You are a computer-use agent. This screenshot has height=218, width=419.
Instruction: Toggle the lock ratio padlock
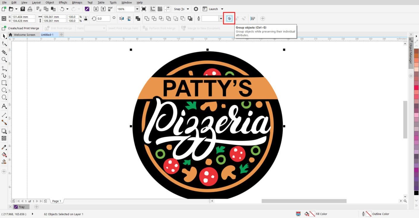(x=86, y=19)
